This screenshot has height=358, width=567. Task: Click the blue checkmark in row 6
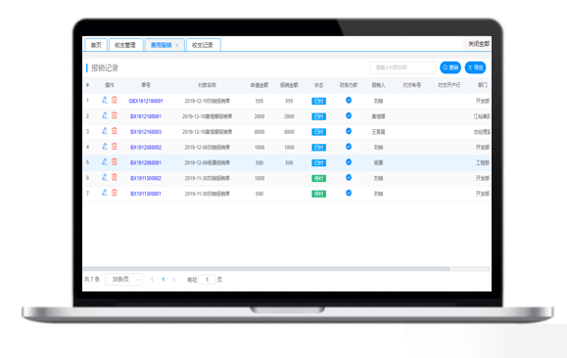coord(349,177)
